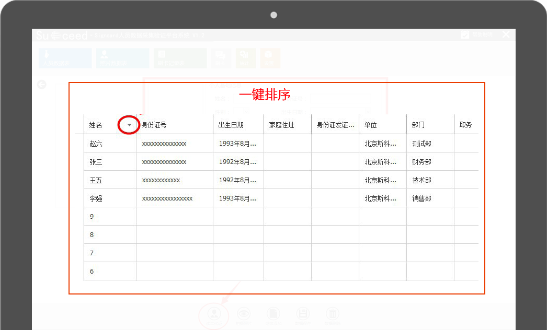Screen dimensions: 547x330
Task: Select the 职务 column header
Action: (x=465, y=125)
